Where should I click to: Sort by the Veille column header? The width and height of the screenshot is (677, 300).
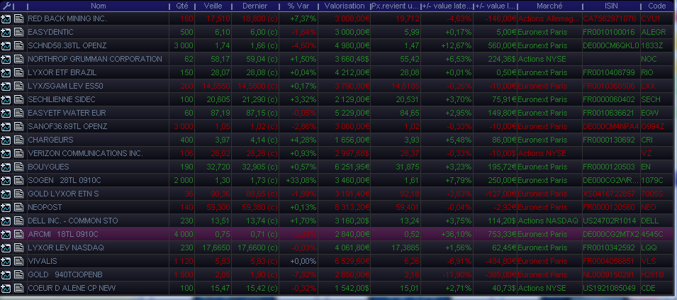[x=213, y=6]
